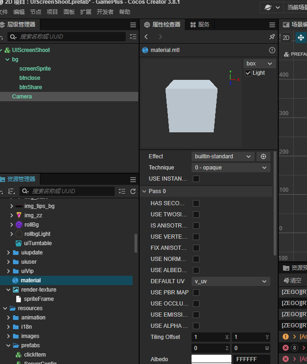This screenshot has height=364, width=307.
Task: Open the Albedo color picker swatch
Action: pyautogui.click(x=211, y=359)
